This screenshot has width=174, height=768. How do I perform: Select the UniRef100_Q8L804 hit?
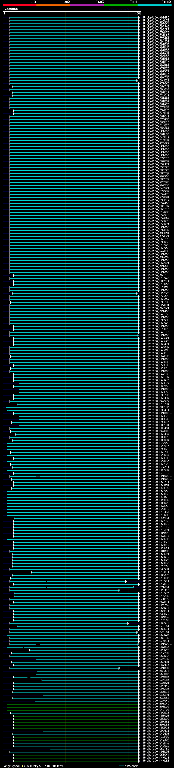(x=156, y=89)
